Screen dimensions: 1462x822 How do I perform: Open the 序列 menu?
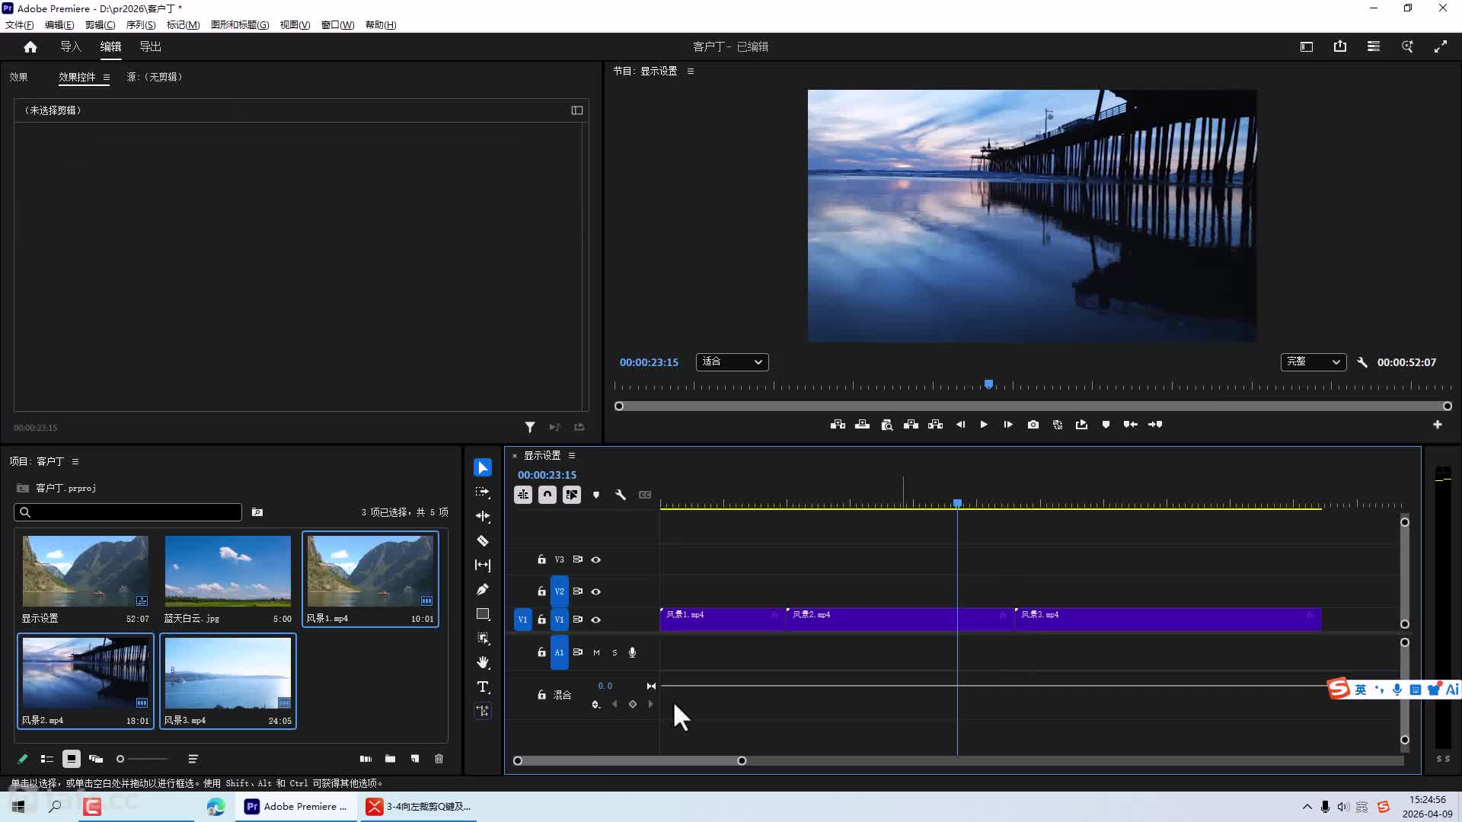click(x=141, y=24)
